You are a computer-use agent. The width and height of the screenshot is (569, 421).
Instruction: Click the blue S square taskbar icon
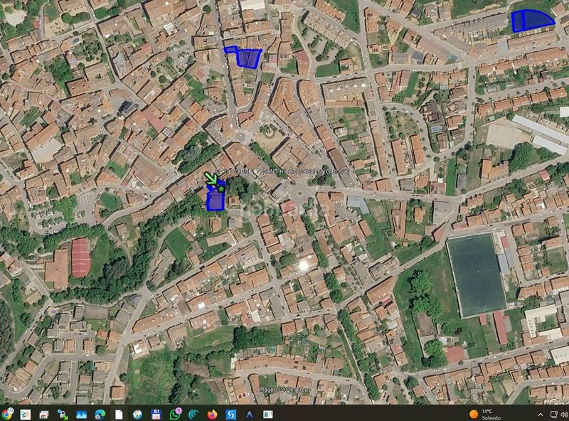click(230, 414)
